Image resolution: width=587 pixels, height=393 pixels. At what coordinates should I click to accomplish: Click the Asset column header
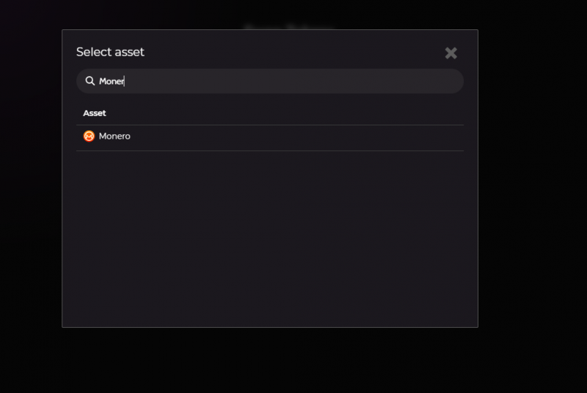[x=95, y=114]
